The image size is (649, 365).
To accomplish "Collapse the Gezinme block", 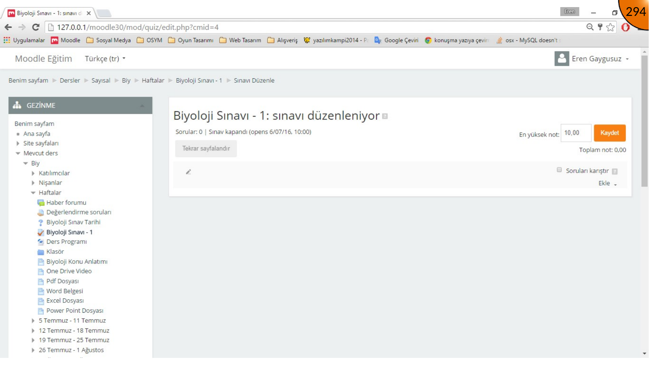I will [142, 106].
